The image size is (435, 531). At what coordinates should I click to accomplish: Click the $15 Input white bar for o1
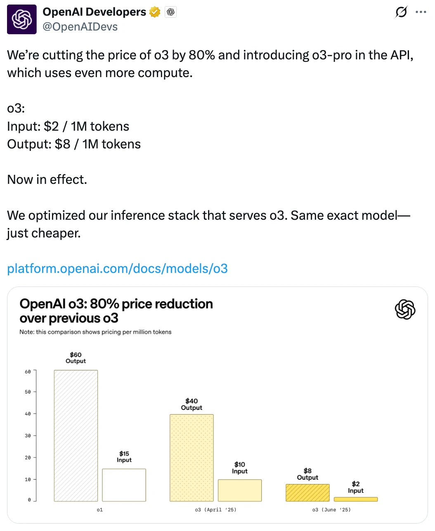pyautogui.click(x=124, y=485)
